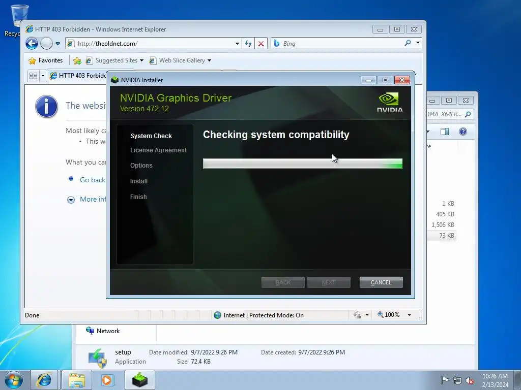Click the Bing search magnifier icon
Image resolution: width=521 pixels, height=390 pixels.
pyautogui.click(x=408, y=43)
